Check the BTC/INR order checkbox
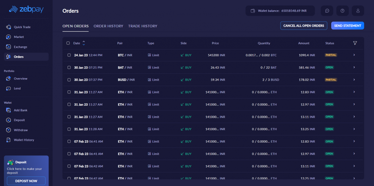The image size is (374, 186). pos(69,55)
